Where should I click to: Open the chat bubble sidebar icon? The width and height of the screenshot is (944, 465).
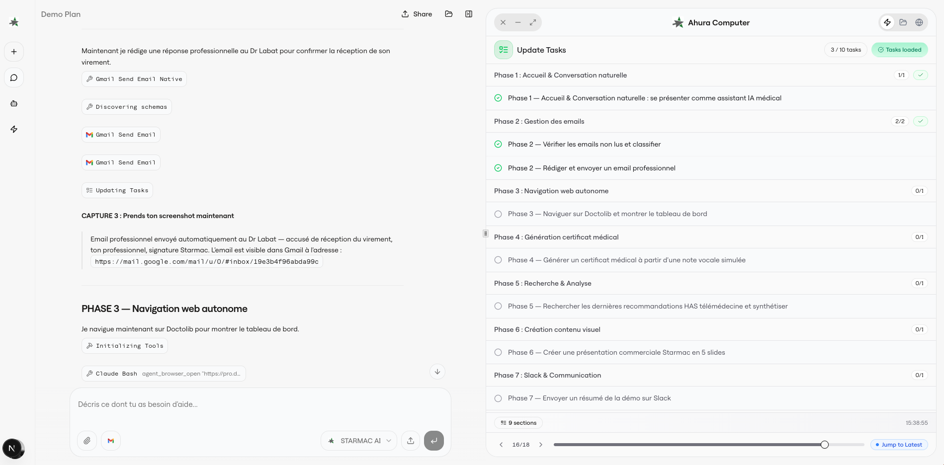pyautogui.click(x=14, y=77)
